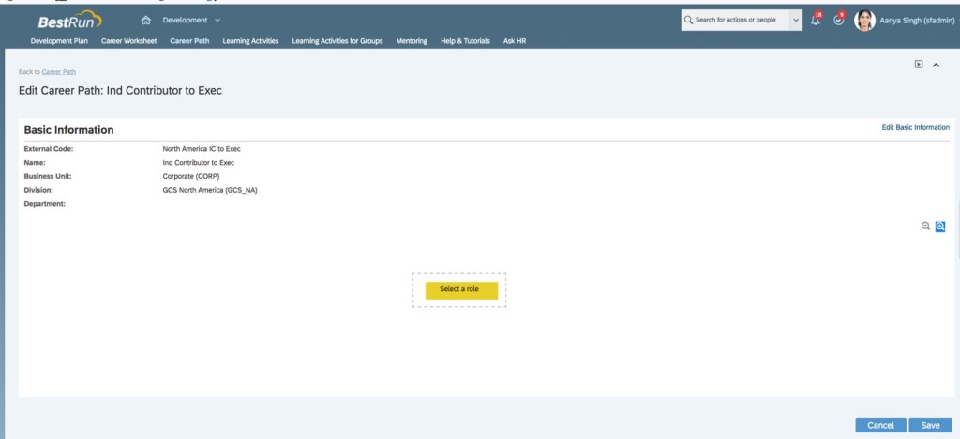Viewport: 960px width, 439px height.
Task: Focus the Search for actions or people field
Action: [x=736, y=20]
